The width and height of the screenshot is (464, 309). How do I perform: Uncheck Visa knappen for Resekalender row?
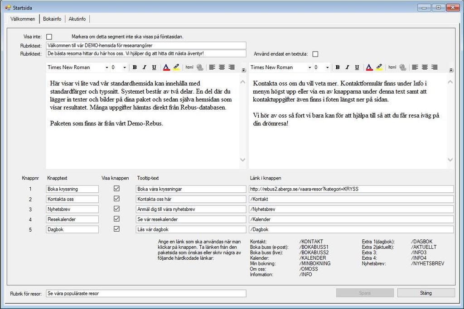(116, 219)
